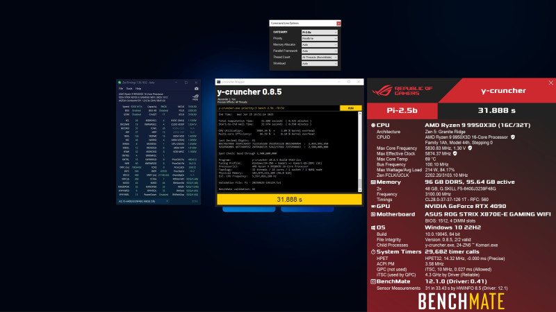Open the Memory Allocator dropdown
Image resolution: width=556 pixels, height=312 pixels.
coord(319,44)
